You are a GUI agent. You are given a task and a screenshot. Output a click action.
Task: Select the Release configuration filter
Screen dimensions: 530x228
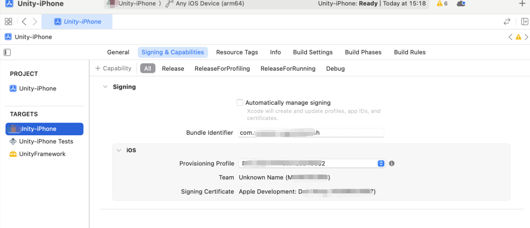pos(173,69)
